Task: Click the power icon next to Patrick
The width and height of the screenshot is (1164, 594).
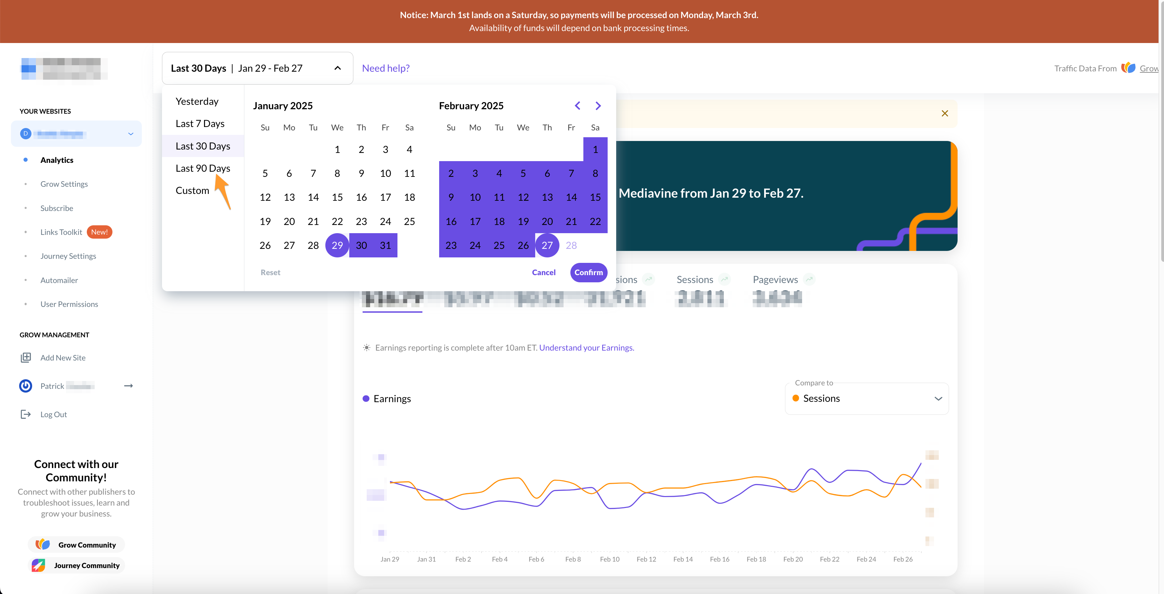Action: coord(26,386)
